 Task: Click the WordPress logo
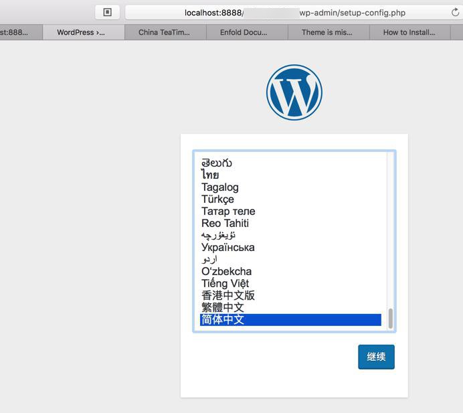(x=294, y=92)
